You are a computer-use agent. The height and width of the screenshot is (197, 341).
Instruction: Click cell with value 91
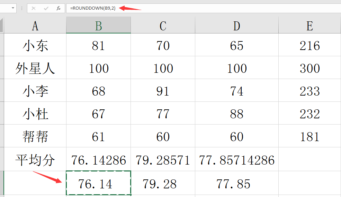[x=163, y=90]
